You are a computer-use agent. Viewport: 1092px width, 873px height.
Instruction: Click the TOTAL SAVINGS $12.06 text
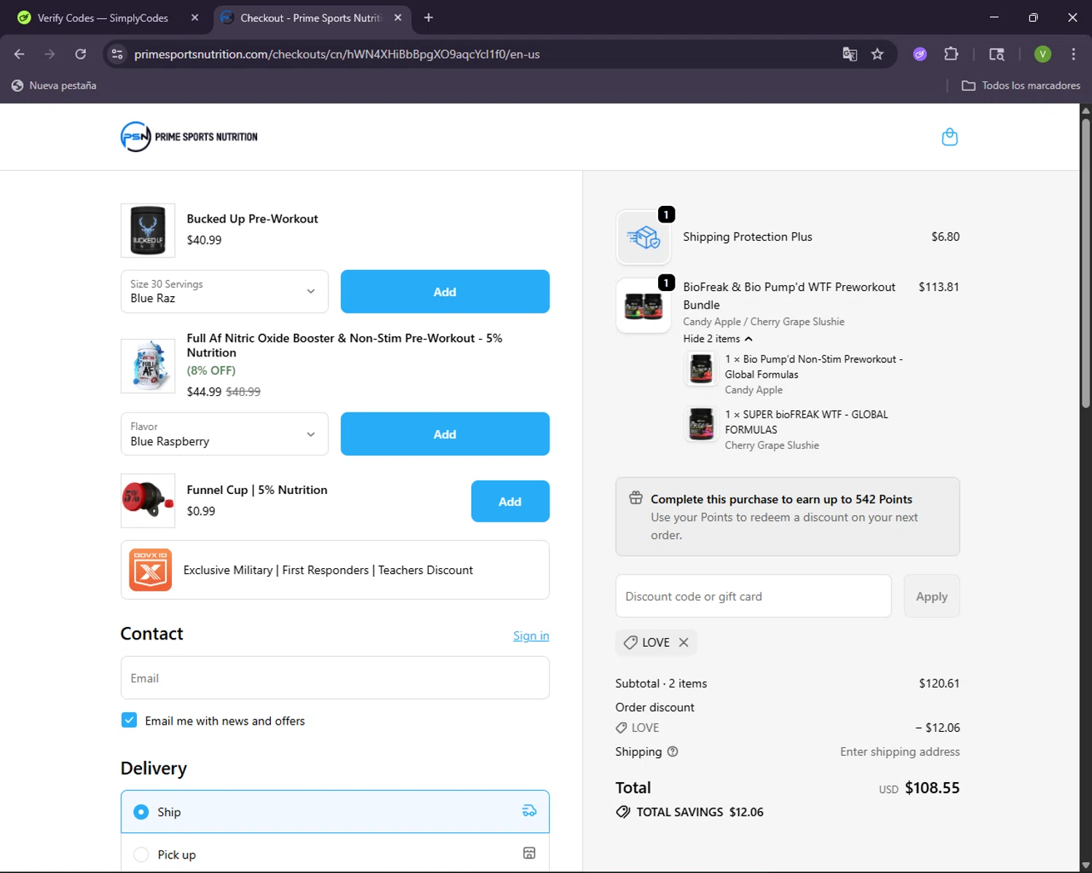click(x=700, y=812)
